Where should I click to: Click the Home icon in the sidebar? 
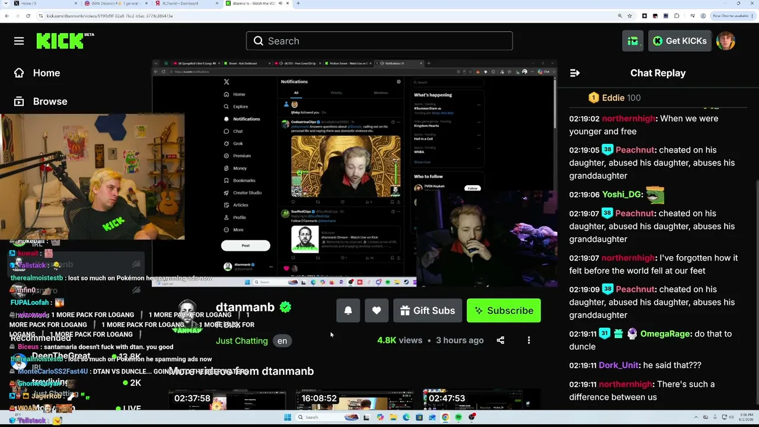click(19, 73)
